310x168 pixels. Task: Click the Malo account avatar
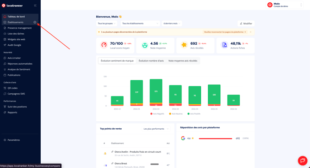click(x=270, y=5)
